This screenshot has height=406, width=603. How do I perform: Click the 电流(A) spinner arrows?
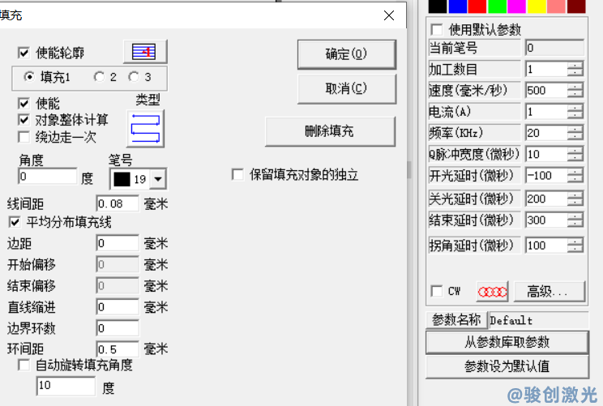(575, 112)
